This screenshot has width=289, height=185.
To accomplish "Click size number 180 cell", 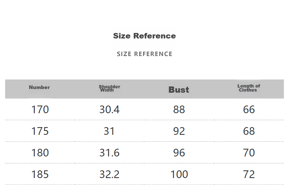I will [40, 153].
